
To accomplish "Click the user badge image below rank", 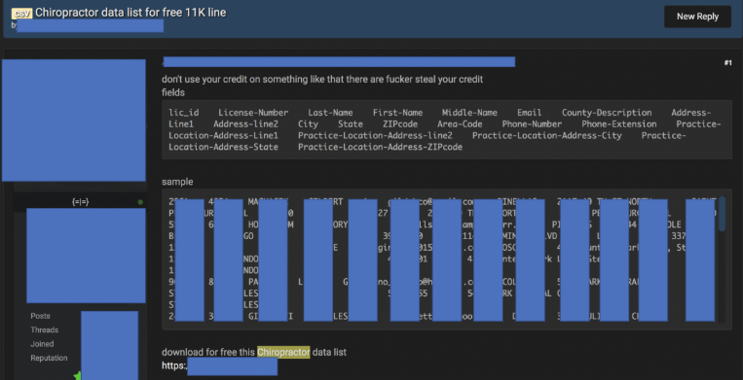I will tap(86, 256).
